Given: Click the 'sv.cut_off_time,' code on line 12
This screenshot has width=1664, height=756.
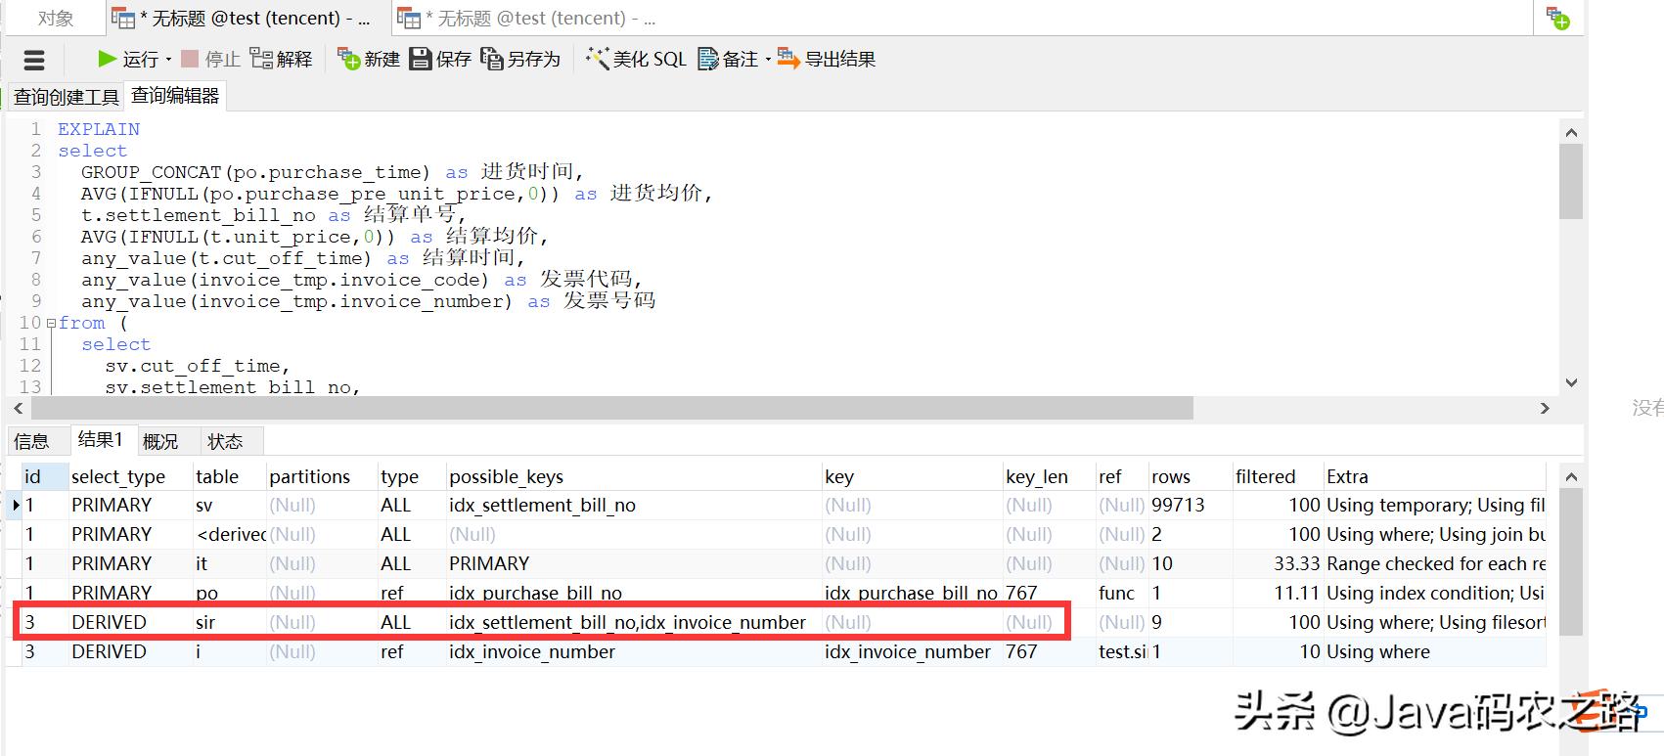Looking at the screenshot, I should coord(198,366).
